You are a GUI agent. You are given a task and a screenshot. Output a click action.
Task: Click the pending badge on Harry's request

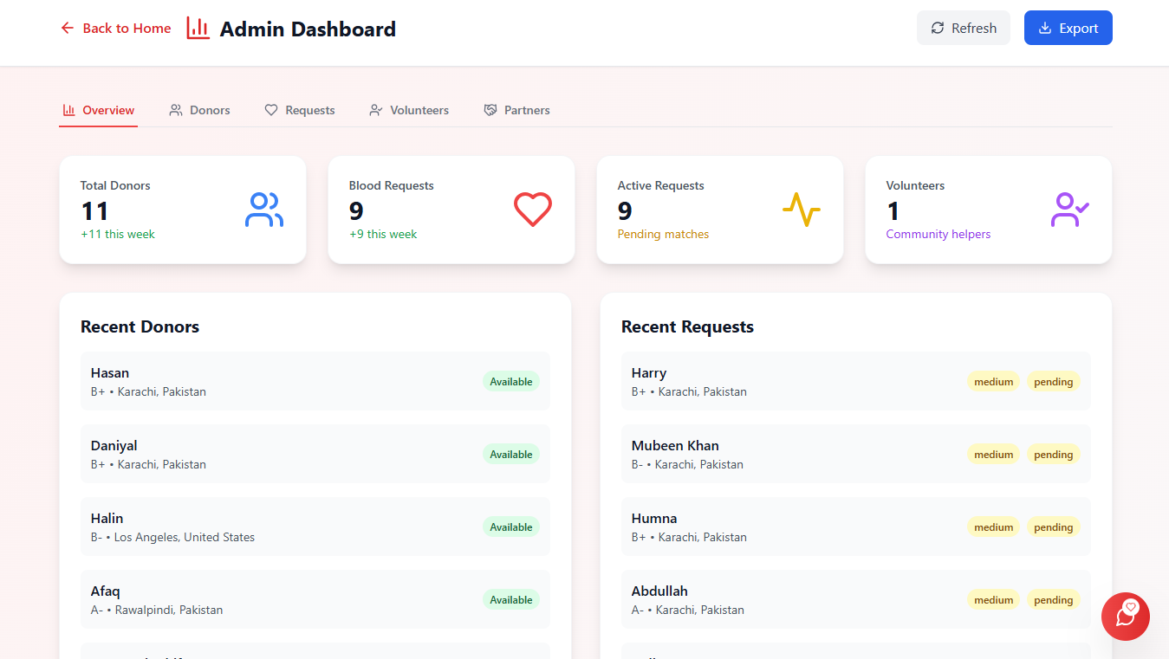click(x=1053, y=381)
